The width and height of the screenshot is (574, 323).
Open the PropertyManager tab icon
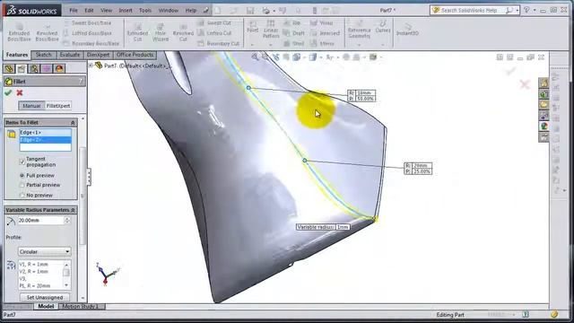(x=22, y=68)
